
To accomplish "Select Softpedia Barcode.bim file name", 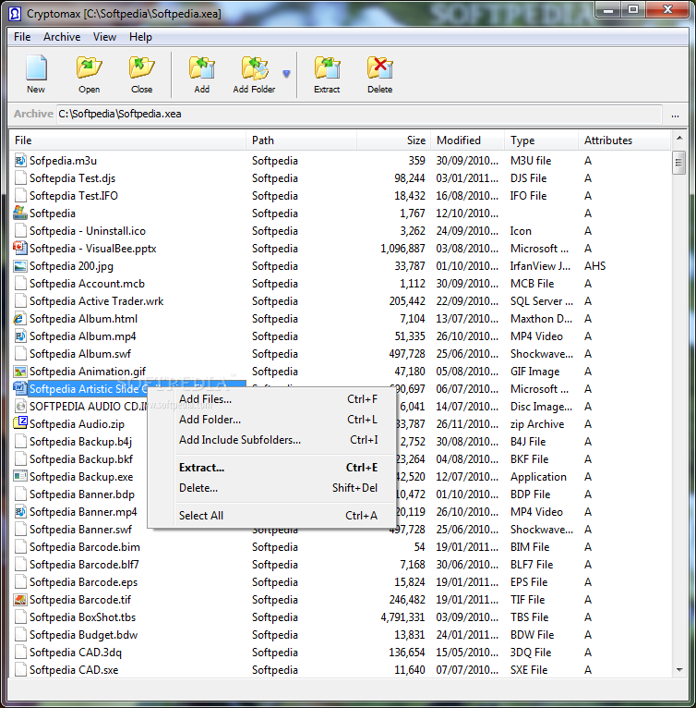I will (x=85, y=547).
